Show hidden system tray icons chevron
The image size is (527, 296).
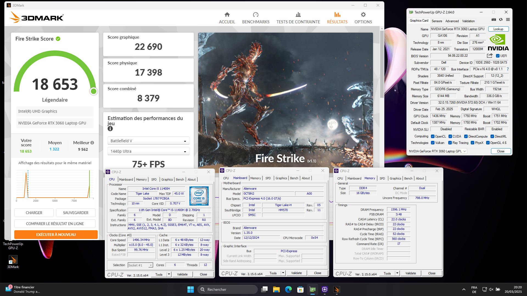464,289
